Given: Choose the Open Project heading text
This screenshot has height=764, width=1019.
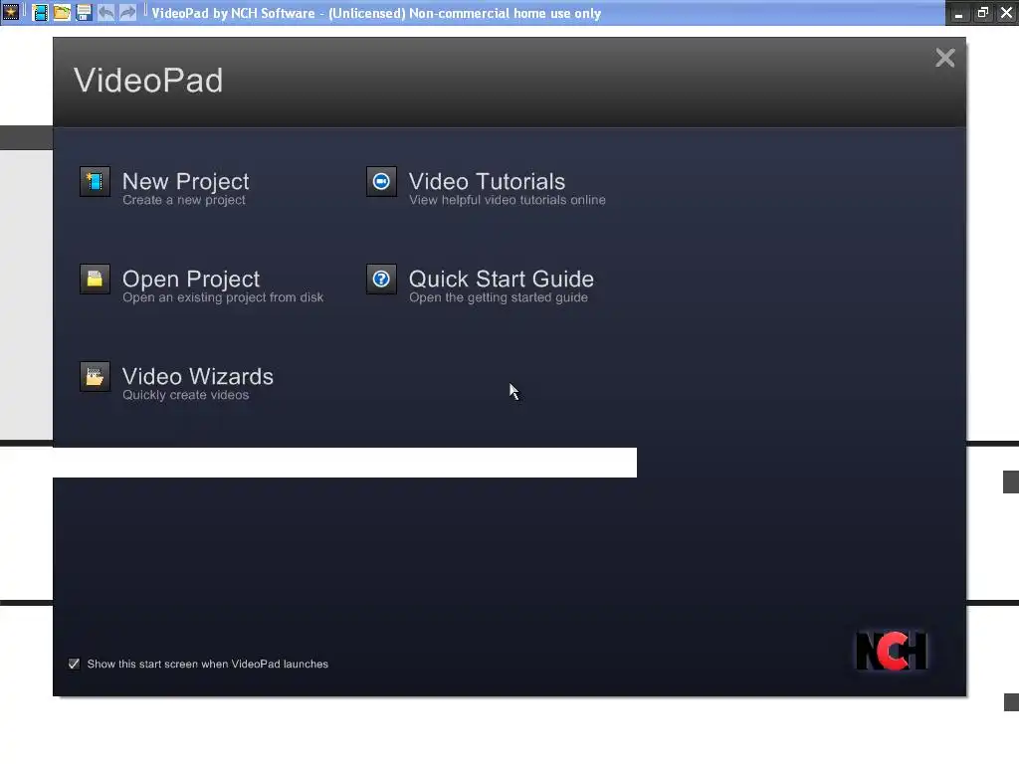Looking at the screenshot, I should coord(191,279).
